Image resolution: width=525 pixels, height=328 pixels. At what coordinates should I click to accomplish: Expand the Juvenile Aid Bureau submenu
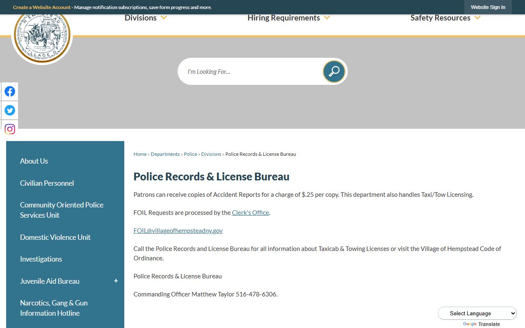click(116, 281)
